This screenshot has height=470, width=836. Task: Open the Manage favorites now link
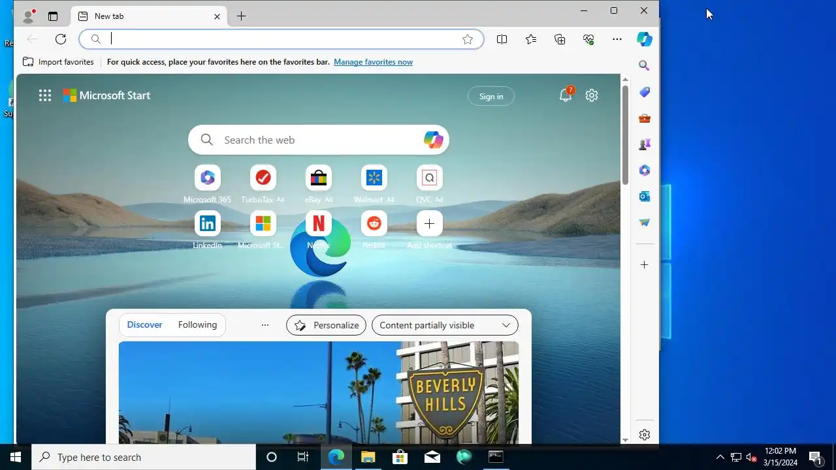coord(373,62)
